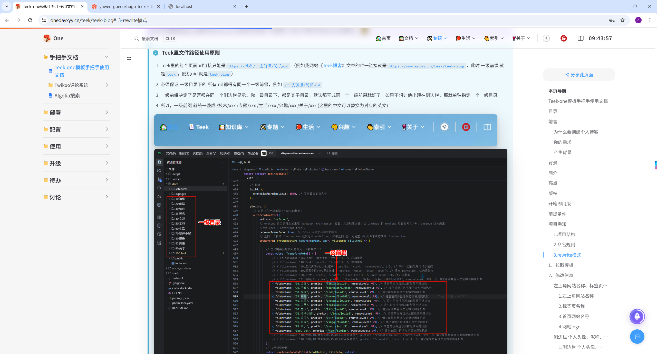Jump to 2.命名规则 in page outline

[564, 245]
